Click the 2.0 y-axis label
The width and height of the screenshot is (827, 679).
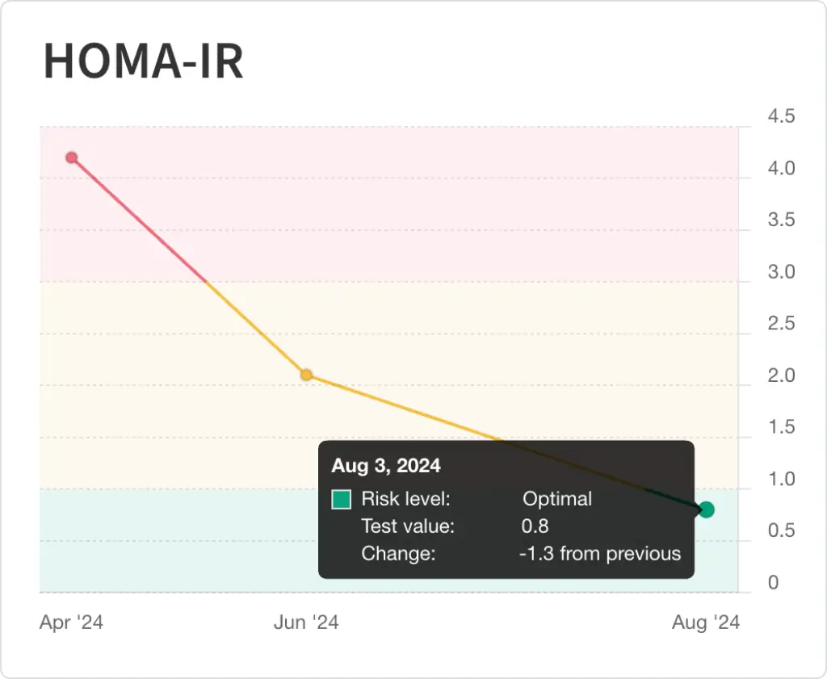click(781, 375)
